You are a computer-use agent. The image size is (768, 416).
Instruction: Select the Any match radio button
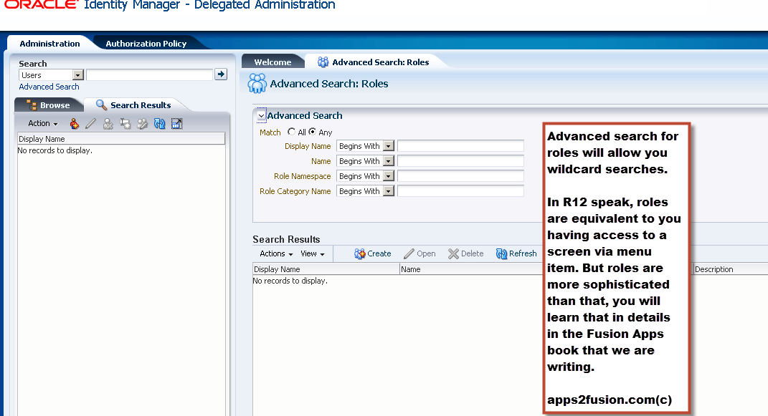[x=312, y=132]
